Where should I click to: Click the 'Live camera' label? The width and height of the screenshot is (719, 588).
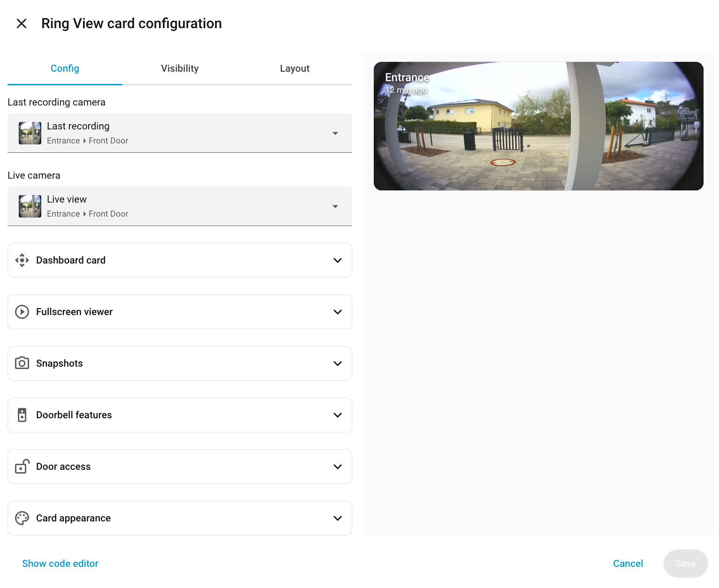[34, 175]
